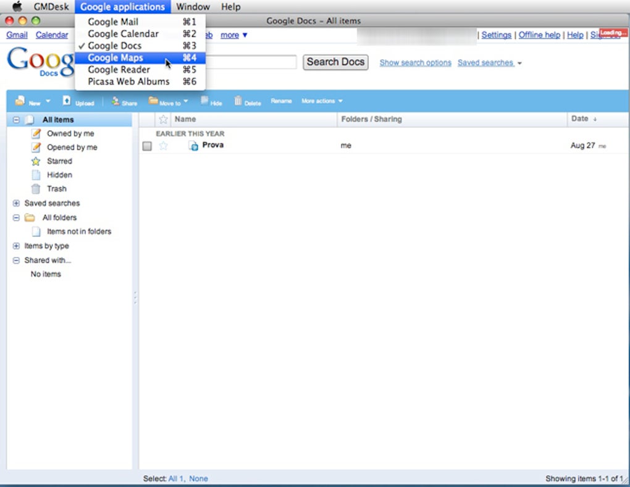Choose Google Reader from the menu
This screenshot has height=487, width=630.
pyautogui.click(x=140, y=70)
